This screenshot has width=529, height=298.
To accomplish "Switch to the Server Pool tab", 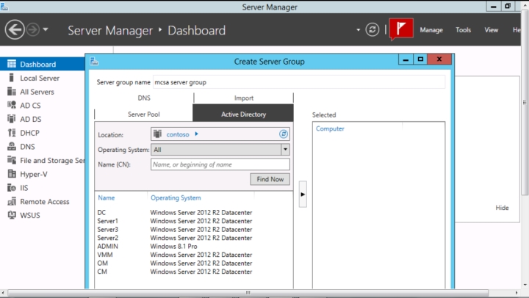I will coord(143,114).
